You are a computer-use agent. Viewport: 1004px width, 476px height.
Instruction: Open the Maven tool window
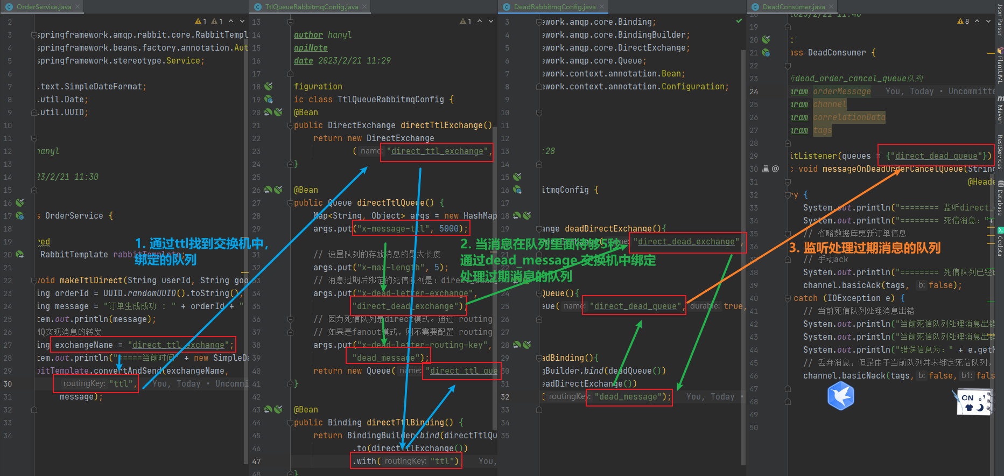(x=1000, y=110)
